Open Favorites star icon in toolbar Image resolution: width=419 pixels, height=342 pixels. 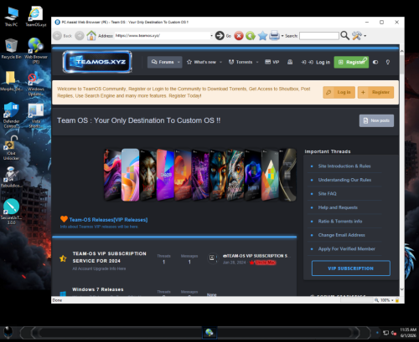262,36
